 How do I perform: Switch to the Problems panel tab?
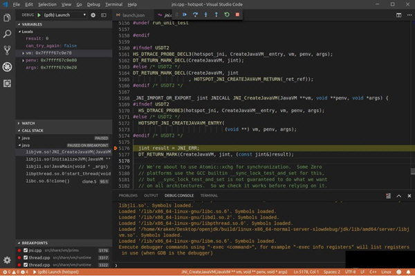click(128, 196)
